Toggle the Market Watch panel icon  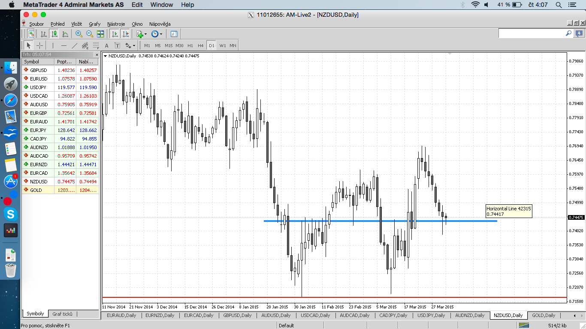click(31, 34)
